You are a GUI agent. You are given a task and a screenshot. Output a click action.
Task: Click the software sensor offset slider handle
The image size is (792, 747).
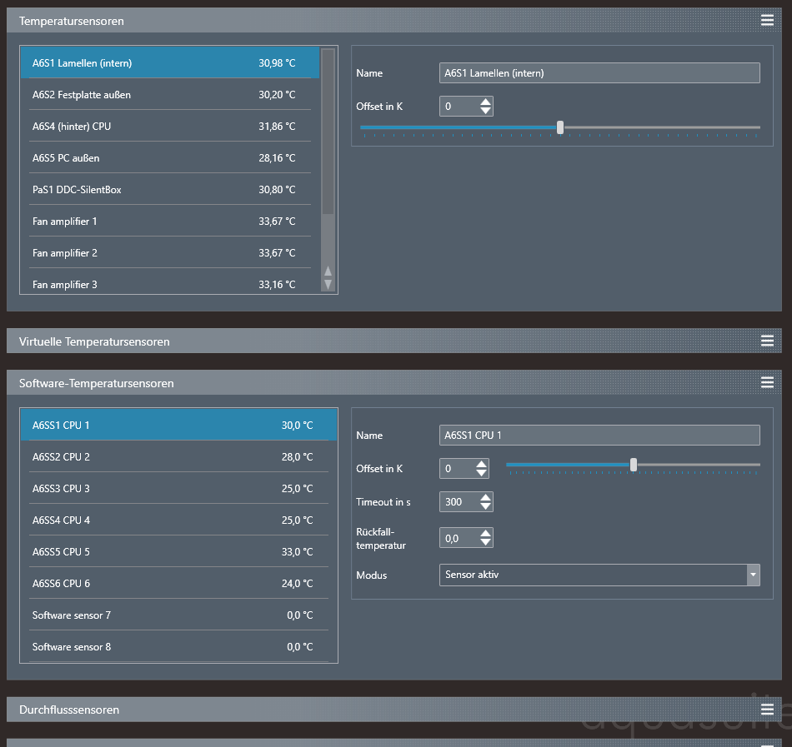[x=634, y=465]
